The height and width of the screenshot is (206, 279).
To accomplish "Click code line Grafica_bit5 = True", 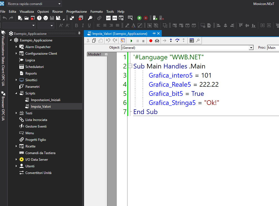I will (176, 94).
